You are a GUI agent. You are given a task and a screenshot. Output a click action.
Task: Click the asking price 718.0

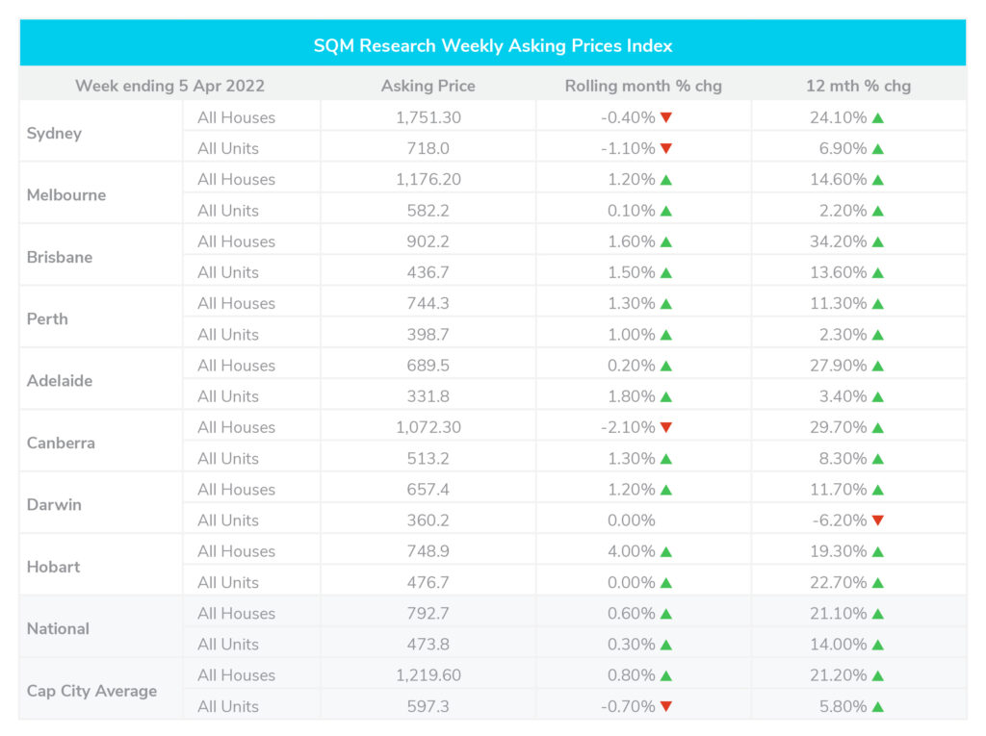pos(428,148)
